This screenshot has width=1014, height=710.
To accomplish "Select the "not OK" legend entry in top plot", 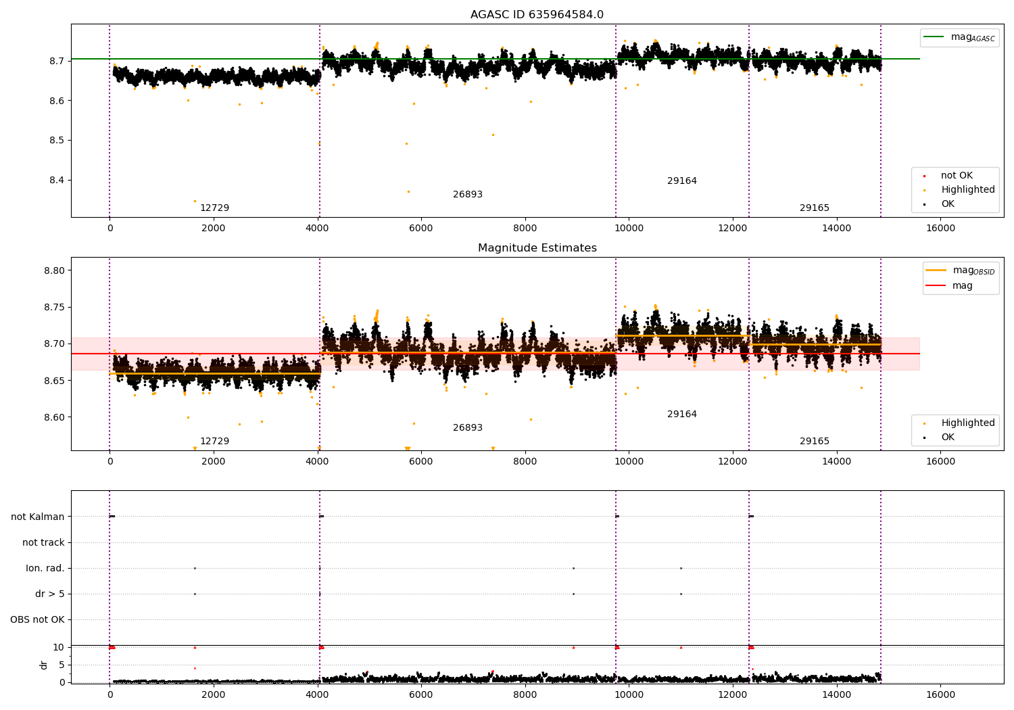I will [957, 176].
